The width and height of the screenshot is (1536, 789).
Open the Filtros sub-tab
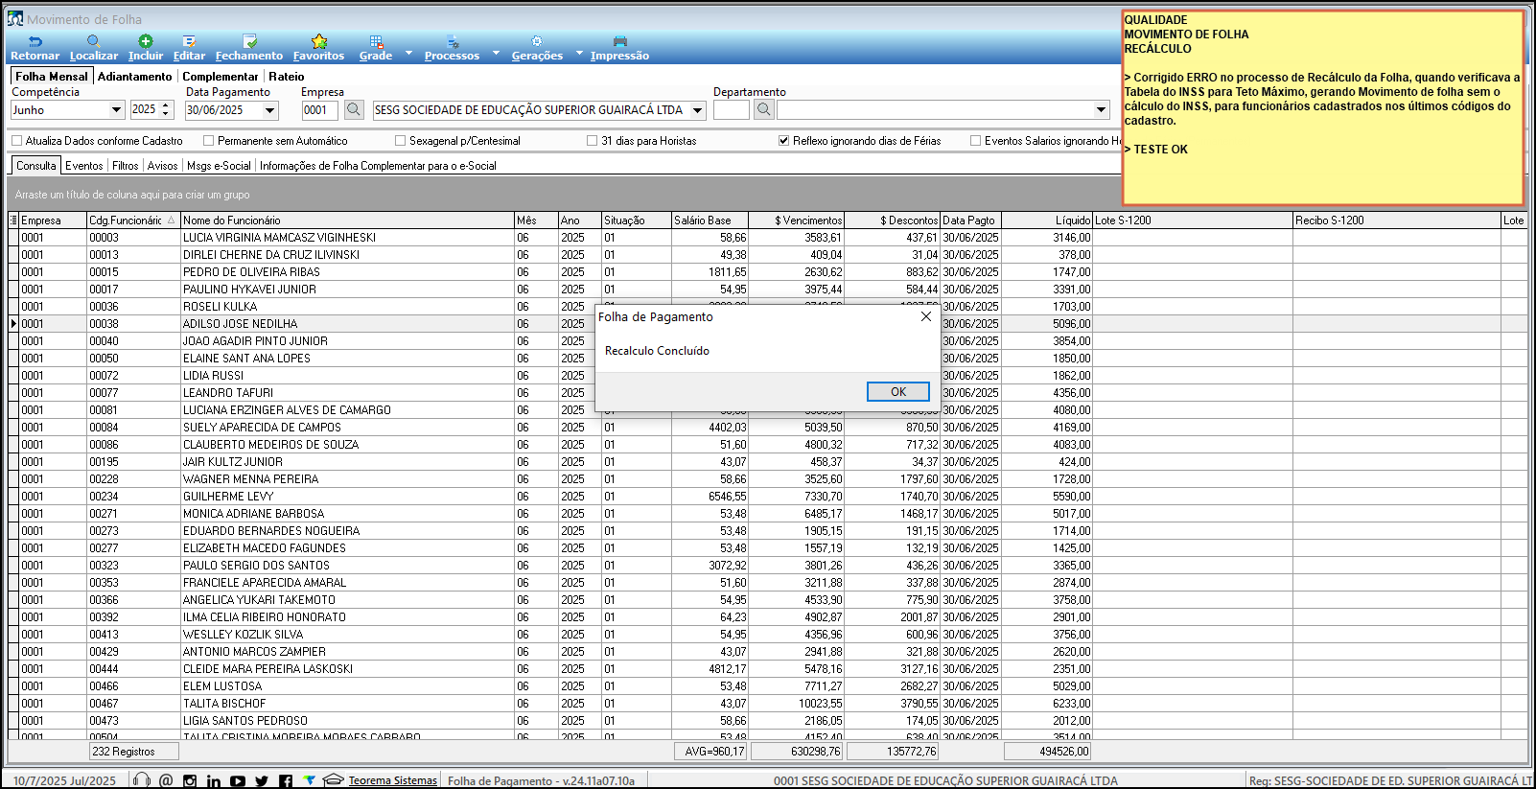pos(125,165)
